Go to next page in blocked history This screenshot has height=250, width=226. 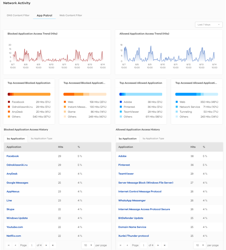[x=46, y=245]
